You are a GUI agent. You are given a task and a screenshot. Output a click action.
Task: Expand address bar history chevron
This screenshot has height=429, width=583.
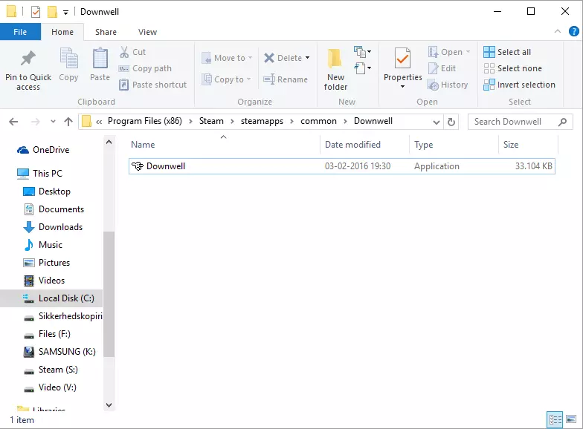click(x=437, y=122)
